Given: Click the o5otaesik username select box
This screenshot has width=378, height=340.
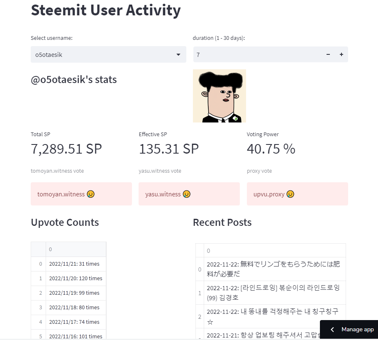Looking at the screenshot, I should [108, 54].
